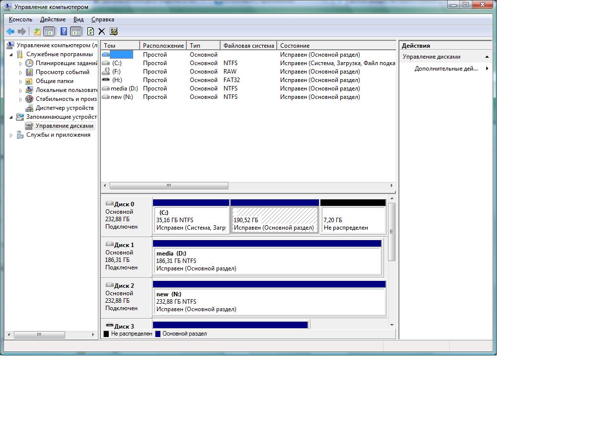Viewport: 605px width, 427px height.
Task: Open the Вид menu
Action: (78, 19)
